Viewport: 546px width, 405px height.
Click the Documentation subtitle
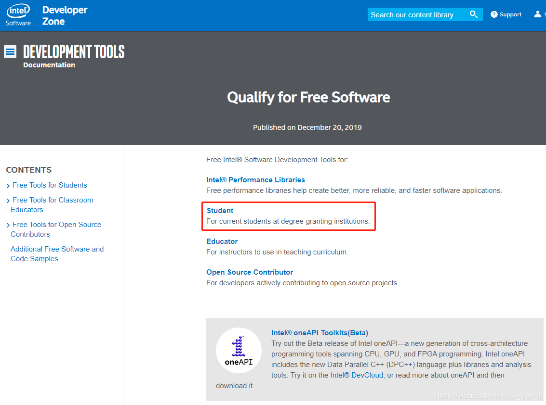[49, 65]
